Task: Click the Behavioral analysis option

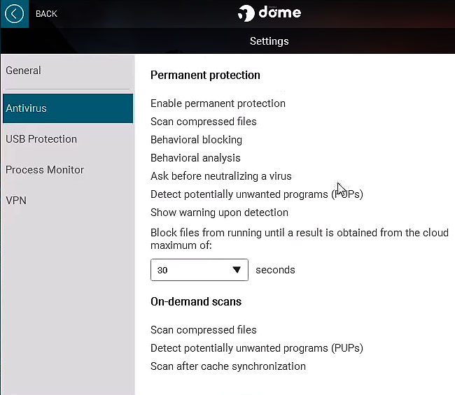Action: (195, 158)
